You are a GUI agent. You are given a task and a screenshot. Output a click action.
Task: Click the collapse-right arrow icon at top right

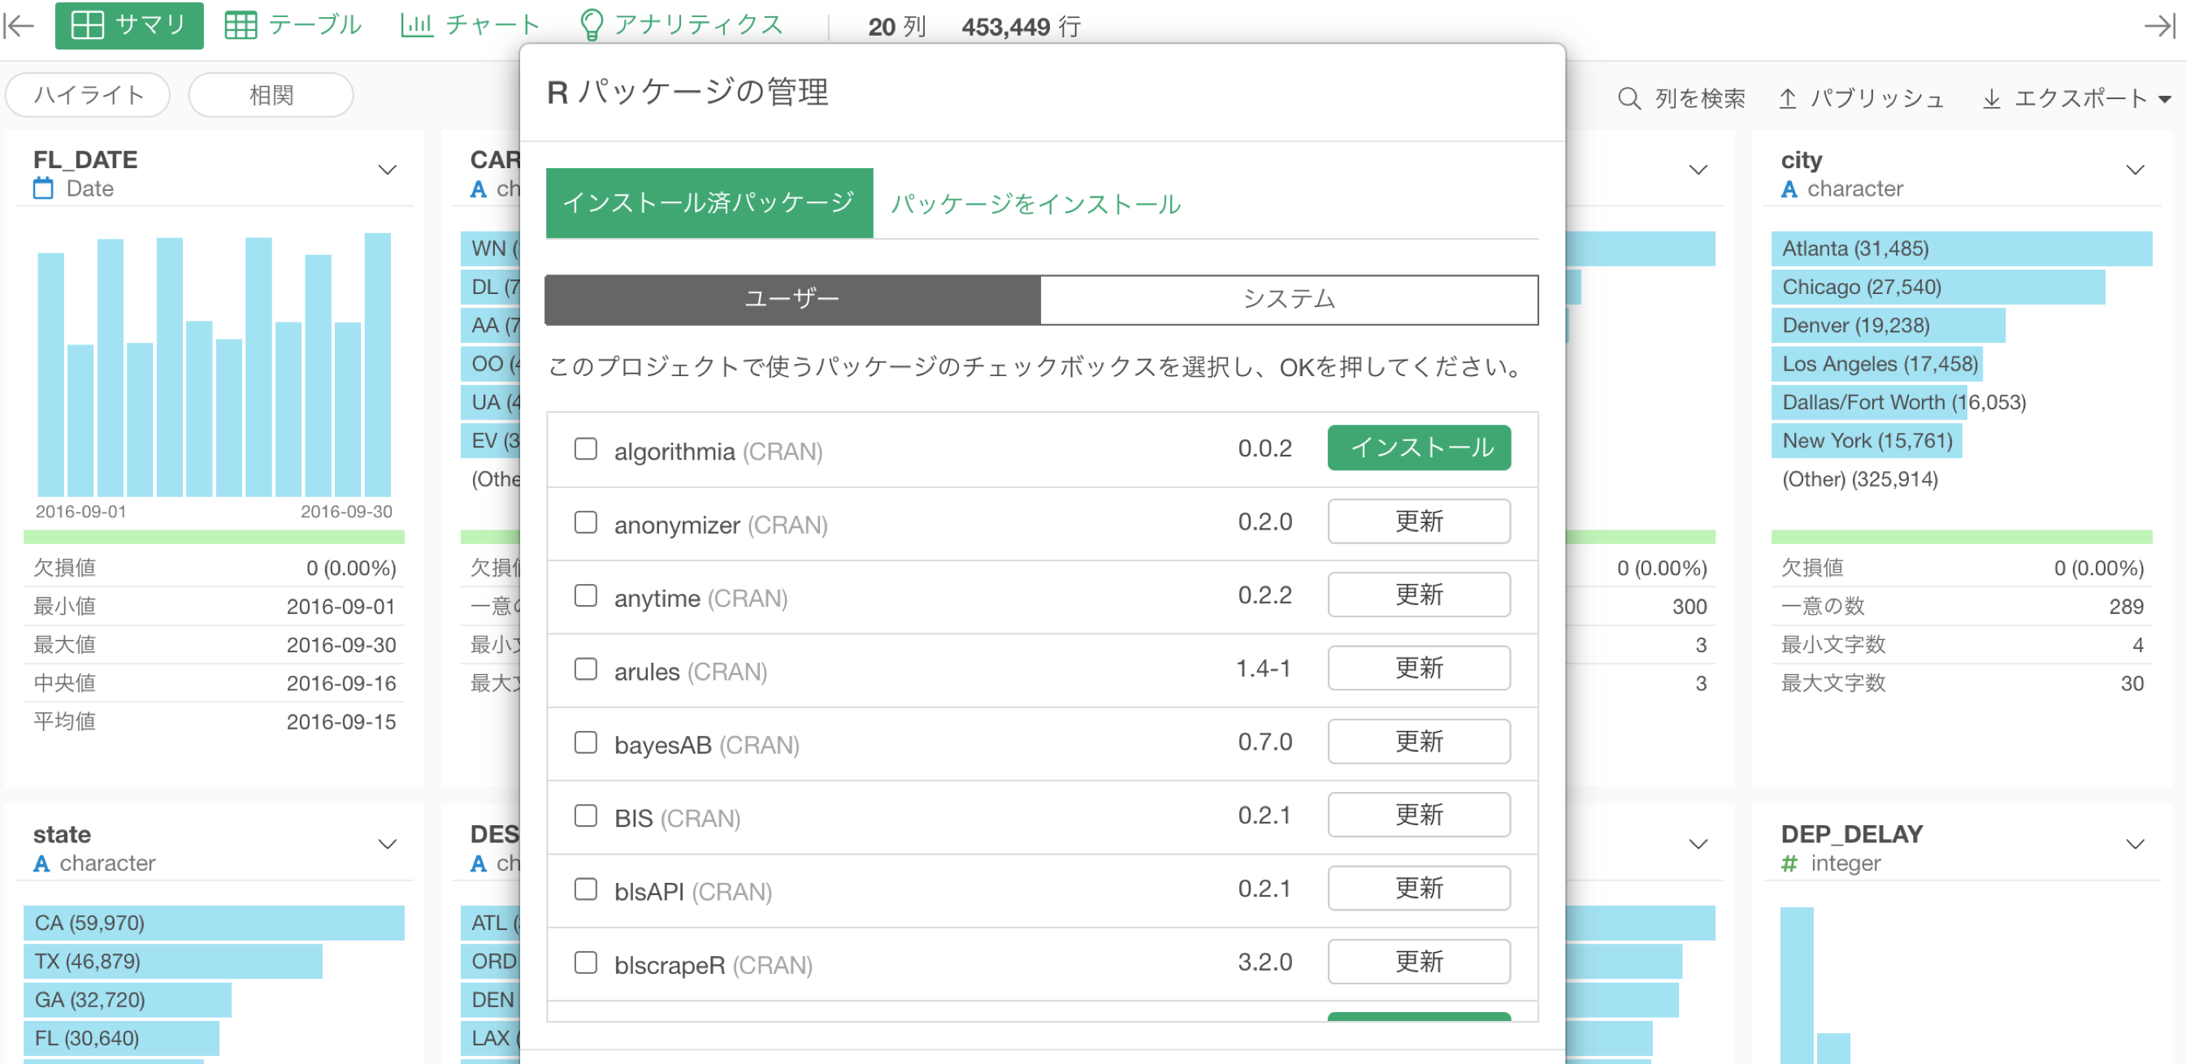2159,25
